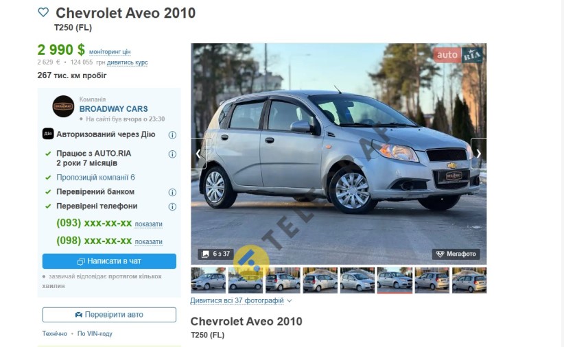564x347 pixels.
Task: Open info icon beside Перевірений банком
Action: [x=172, y=193]
